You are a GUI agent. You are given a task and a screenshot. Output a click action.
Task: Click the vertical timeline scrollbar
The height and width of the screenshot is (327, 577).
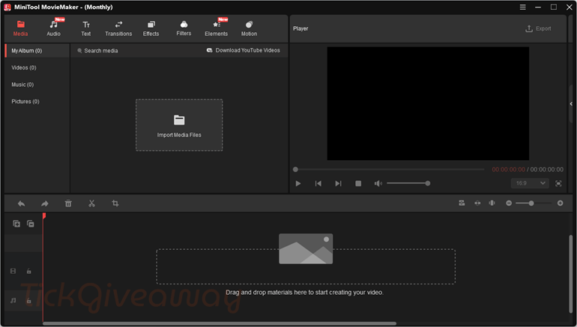pyautogui.click(x=571, y=273)
